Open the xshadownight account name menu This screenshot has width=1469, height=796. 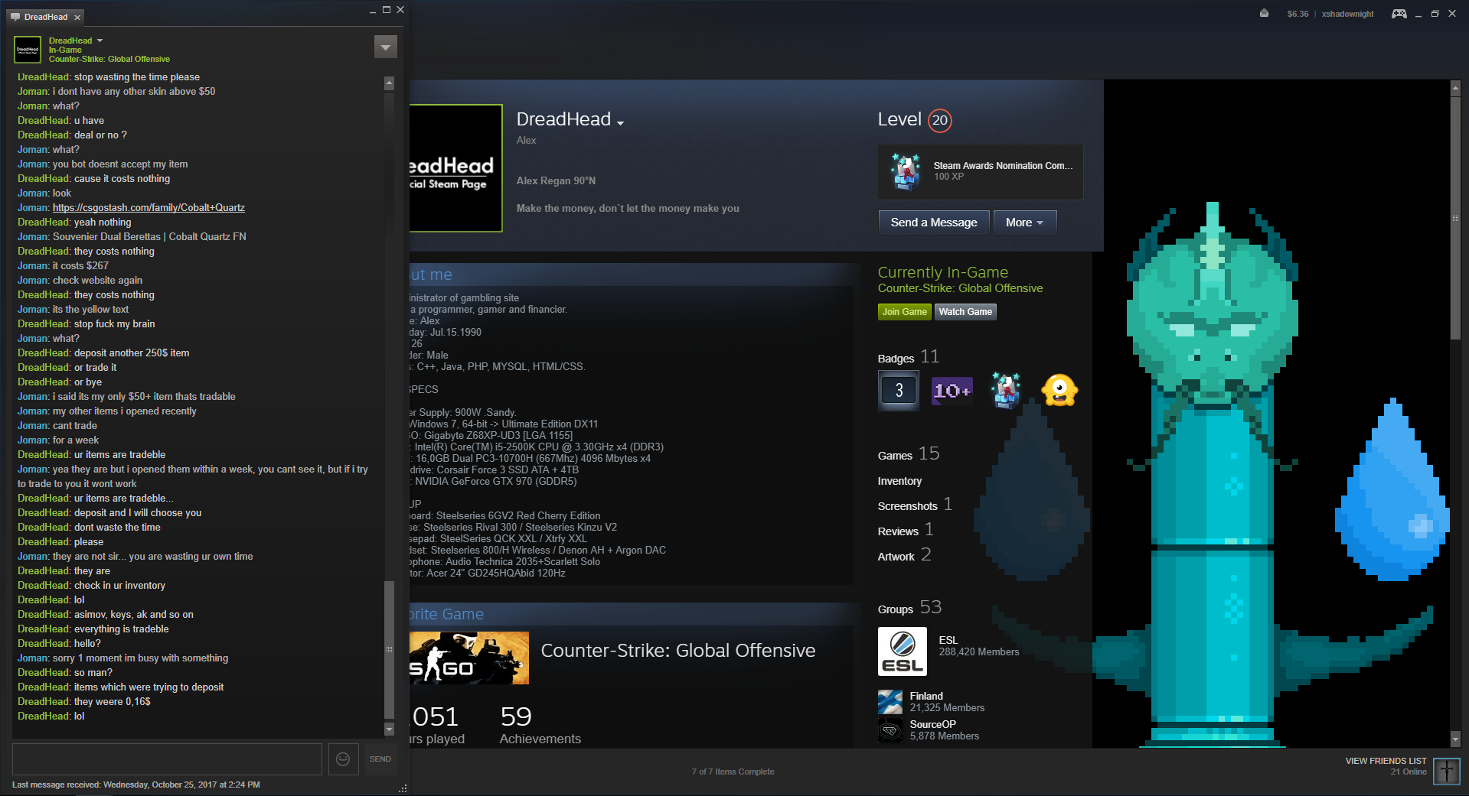[1347, 14]
